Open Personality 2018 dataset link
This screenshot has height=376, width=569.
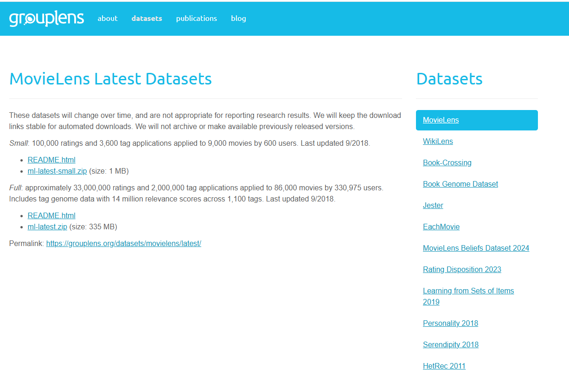pyautogui.click(x=450, y=323)
